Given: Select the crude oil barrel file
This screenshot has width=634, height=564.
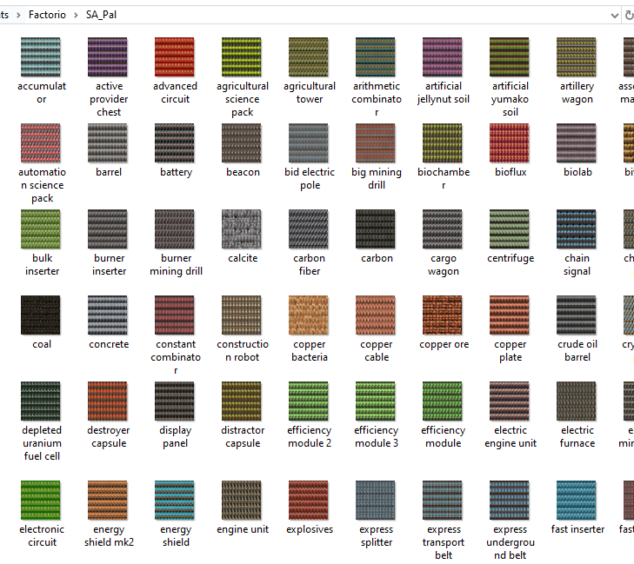Looking at the screenshot, I should [577, 315].
